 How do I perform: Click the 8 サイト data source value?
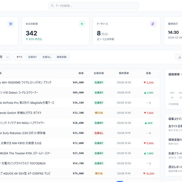(x=103, y=33)
